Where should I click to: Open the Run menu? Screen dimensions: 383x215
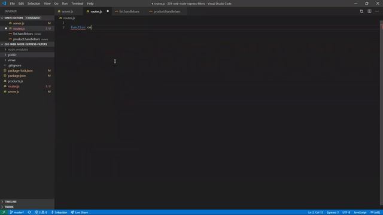pos(65,4)
